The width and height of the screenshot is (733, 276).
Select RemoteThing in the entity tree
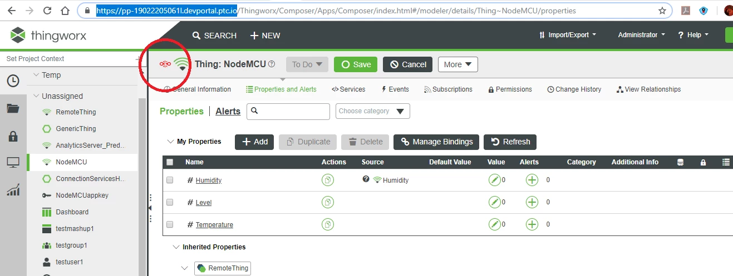(76, 112)
